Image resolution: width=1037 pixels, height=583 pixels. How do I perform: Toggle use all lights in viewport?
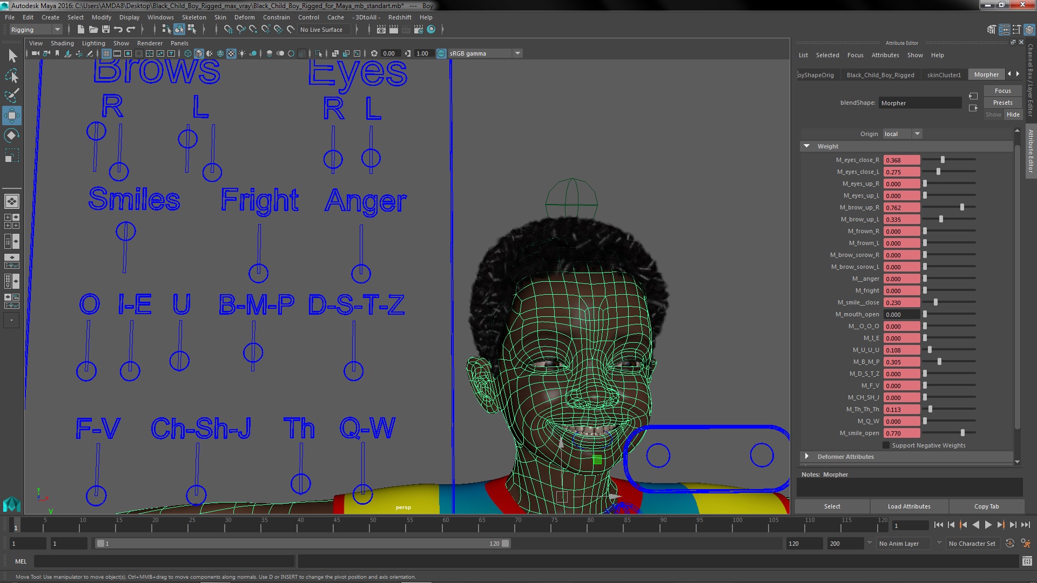242,53
